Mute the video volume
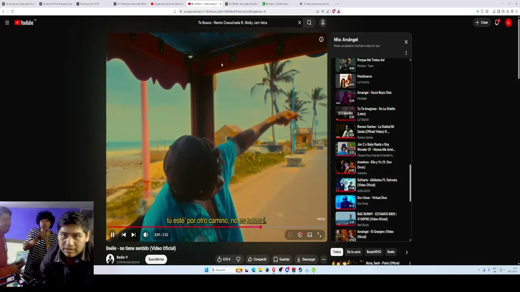The width and height of the screenshot is (520, 292). click(x=145, y=235)
